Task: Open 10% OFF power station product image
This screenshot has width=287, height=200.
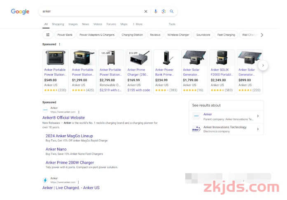Action: tap(111, 58)
